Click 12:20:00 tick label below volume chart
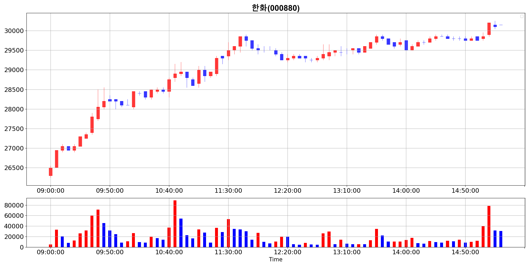The height and width of the screenshot is (264, 529). [x=288, y=252]
